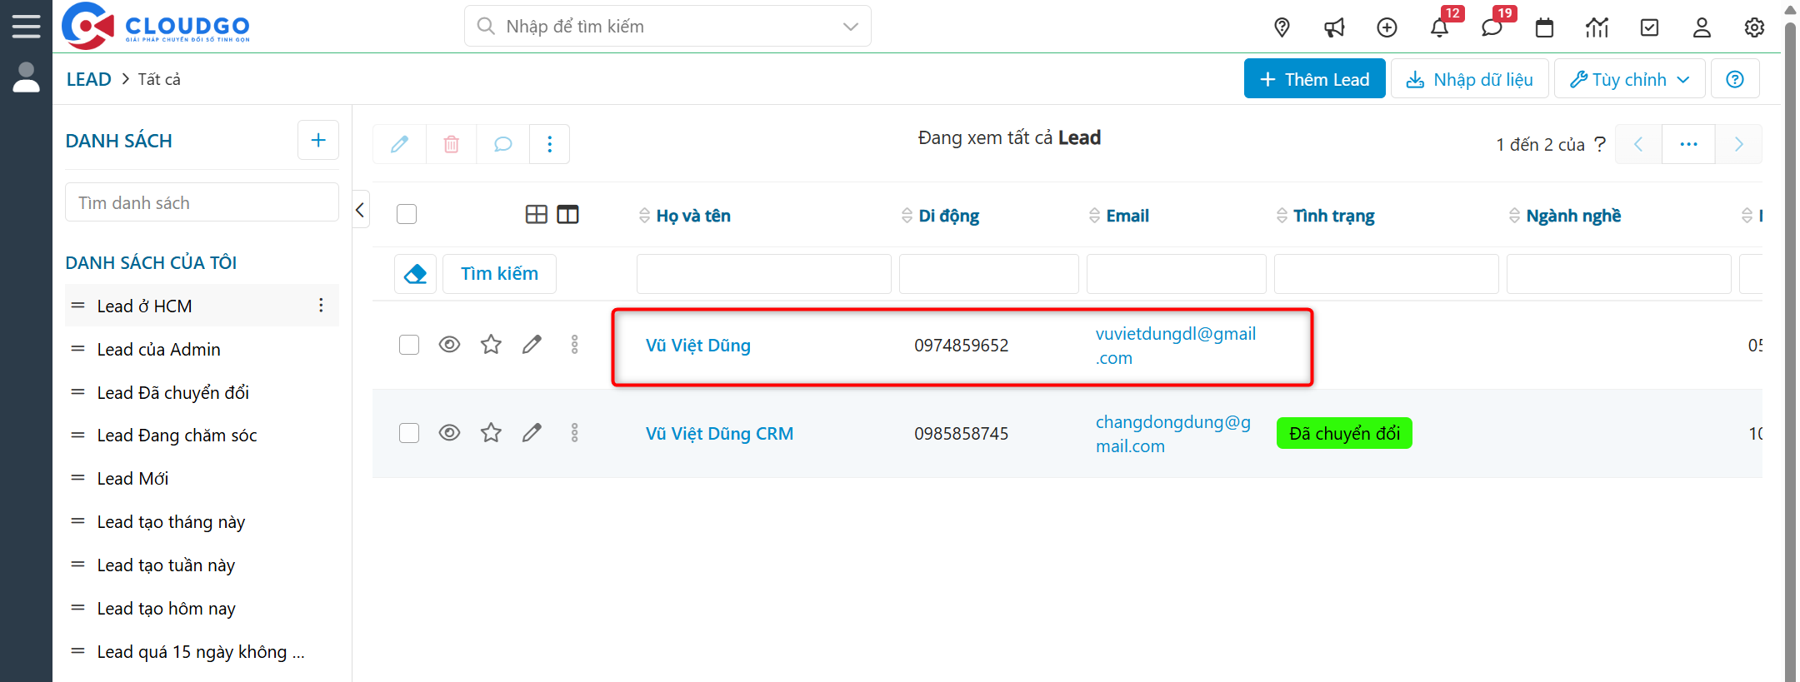This screenshot has height=682, width=1800.
Task: Click the pencil edit icon for Vũ Việt Dũng CRM
Action: [x=532, y=433]
